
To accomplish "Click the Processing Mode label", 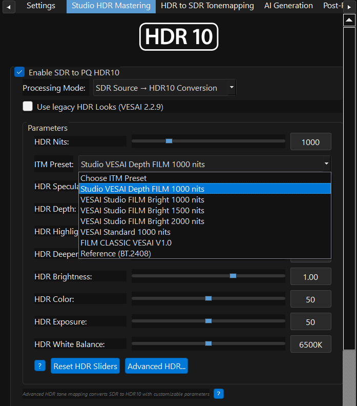I will (54, 88).
